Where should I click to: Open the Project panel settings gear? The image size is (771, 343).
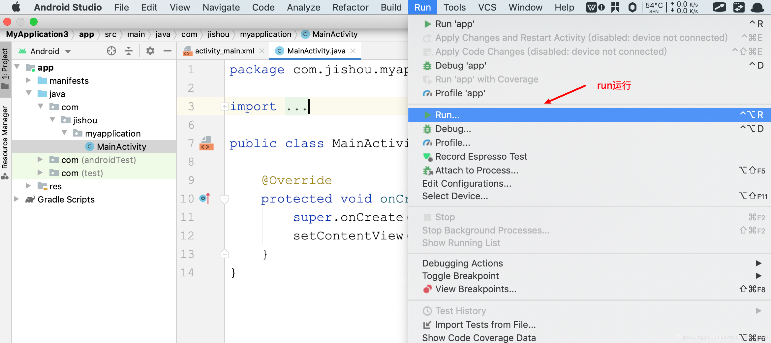point(150,51)
